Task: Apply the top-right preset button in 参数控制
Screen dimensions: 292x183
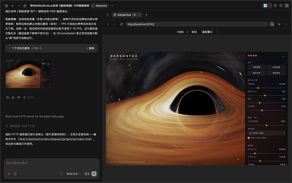Action: coord(276,67)
